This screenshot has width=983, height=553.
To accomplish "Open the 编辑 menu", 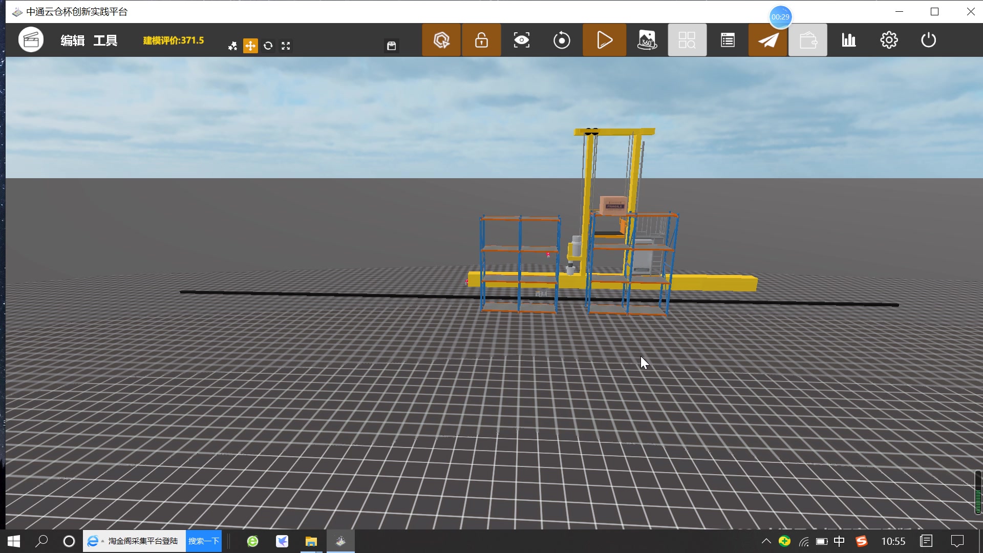I will 72,40.
